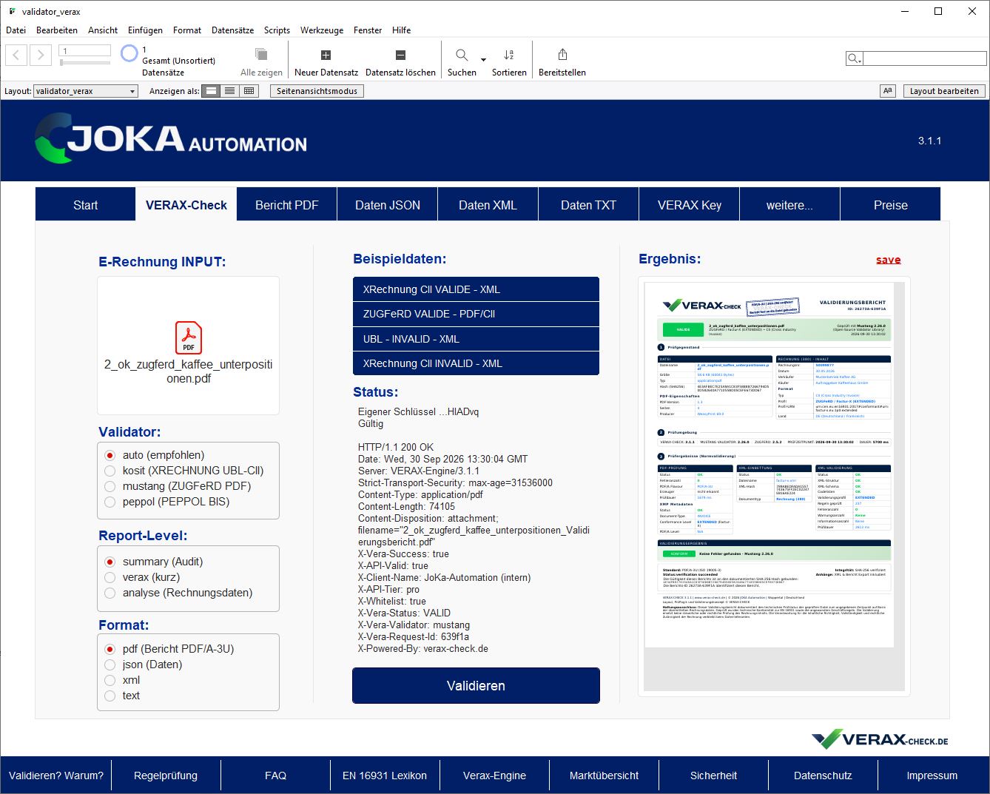Click the current record number field
This screenshot has width=990, height=794.
(x=85, y=51)
